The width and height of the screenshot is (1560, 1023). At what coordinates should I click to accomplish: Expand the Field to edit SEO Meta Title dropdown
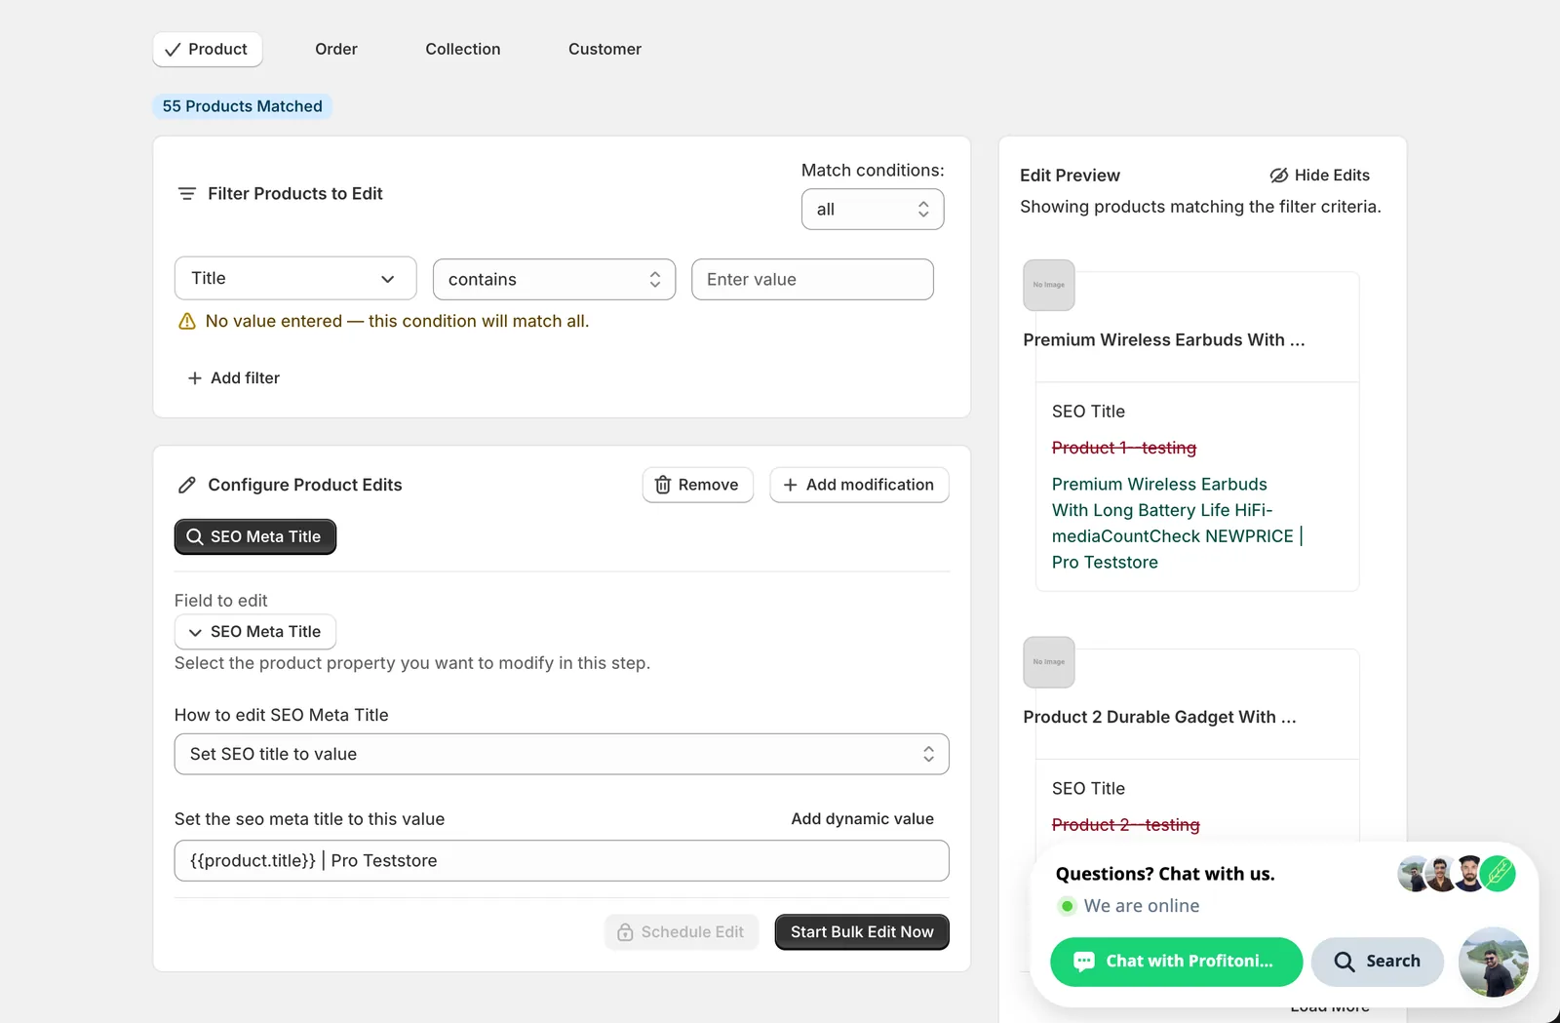(255, 632)
